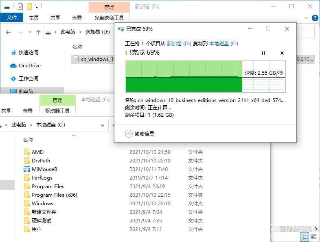Click the quick access new folder icon
The image size is (320, 242).
pos(30,7)
